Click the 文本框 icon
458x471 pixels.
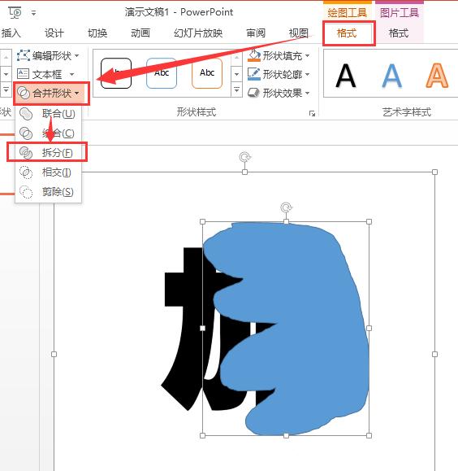23,74
